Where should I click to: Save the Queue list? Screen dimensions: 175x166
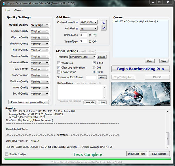[x=164, y=61]
